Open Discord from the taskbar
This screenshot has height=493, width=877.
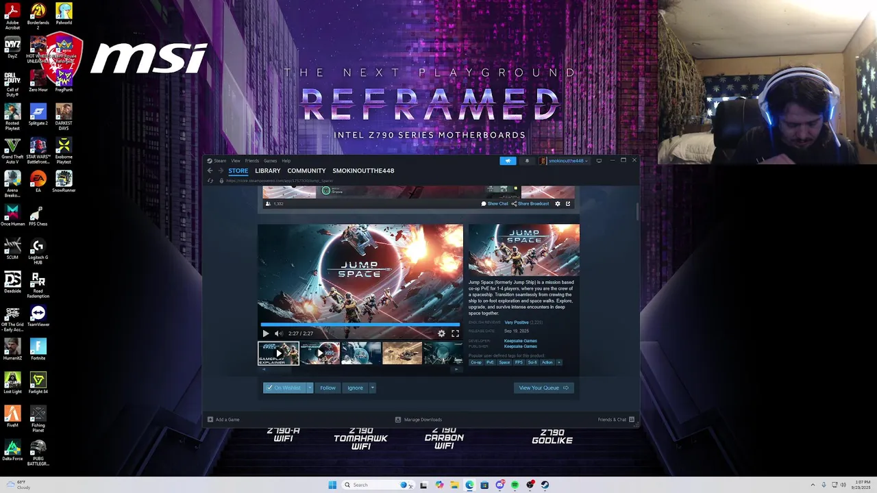[499, 485]
